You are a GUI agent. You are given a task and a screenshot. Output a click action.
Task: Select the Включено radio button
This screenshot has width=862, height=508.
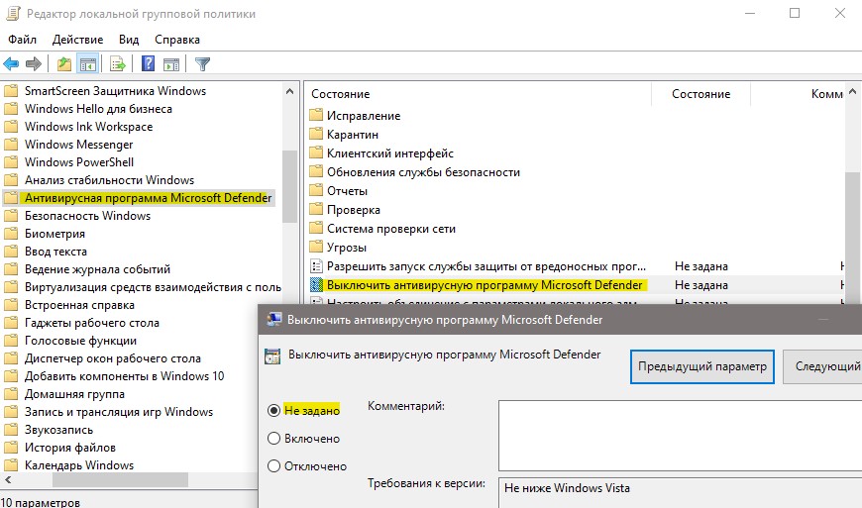coord(273,439)
